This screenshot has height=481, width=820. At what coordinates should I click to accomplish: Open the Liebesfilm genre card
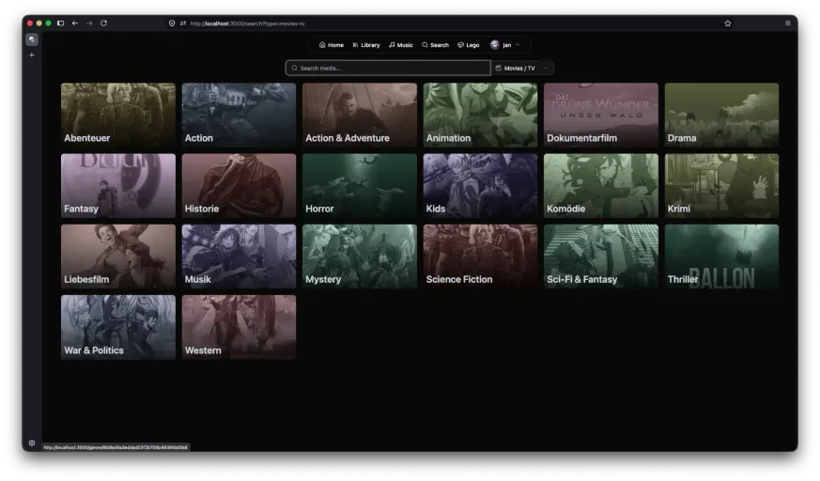point(118,256)
